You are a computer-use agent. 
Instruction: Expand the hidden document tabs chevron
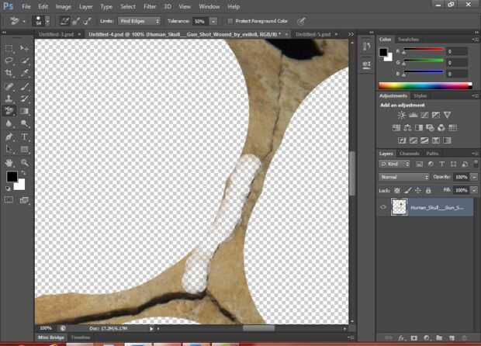351,34
